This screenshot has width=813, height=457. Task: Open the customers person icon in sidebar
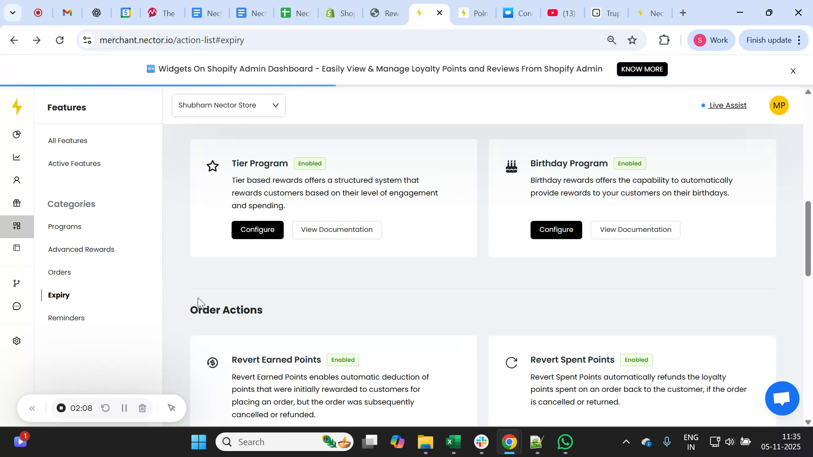pos(17,181)
